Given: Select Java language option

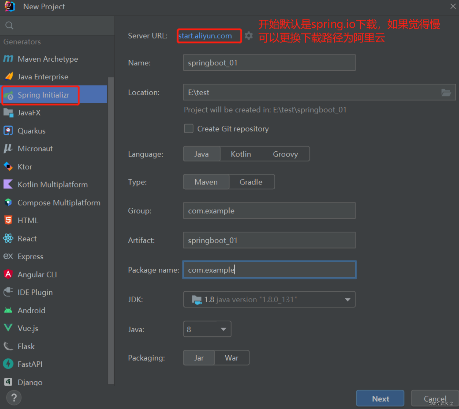Looking at the screenshot, I should click(201, 154).
